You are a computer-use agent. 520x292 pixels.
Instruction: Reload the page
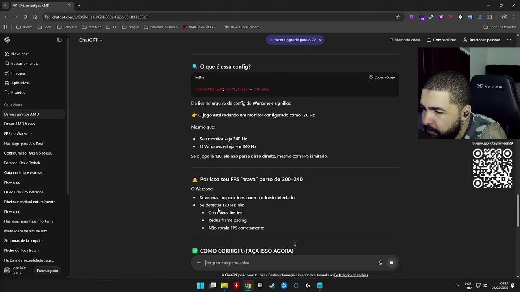(25, 17)
